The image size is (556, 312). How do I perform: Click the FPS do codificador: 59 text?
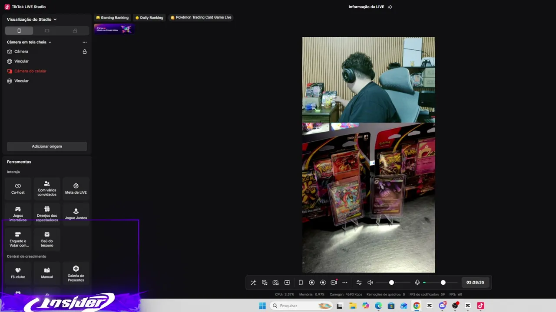pos(427,295)
